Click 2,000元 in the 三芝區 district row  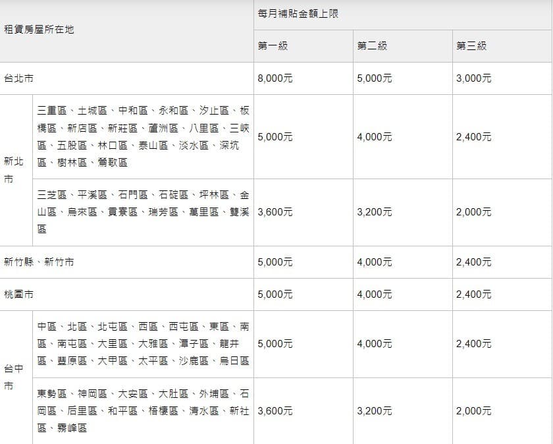(x=473, y=212)
